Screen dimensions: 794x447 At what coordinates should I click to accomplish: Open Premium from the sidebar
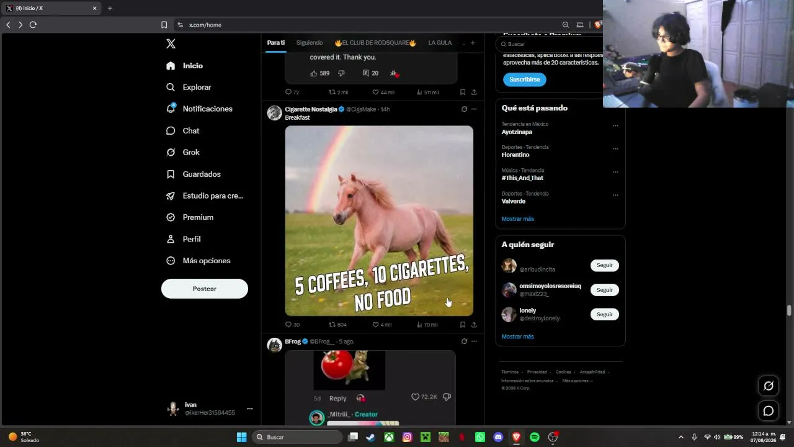(190, 217)
